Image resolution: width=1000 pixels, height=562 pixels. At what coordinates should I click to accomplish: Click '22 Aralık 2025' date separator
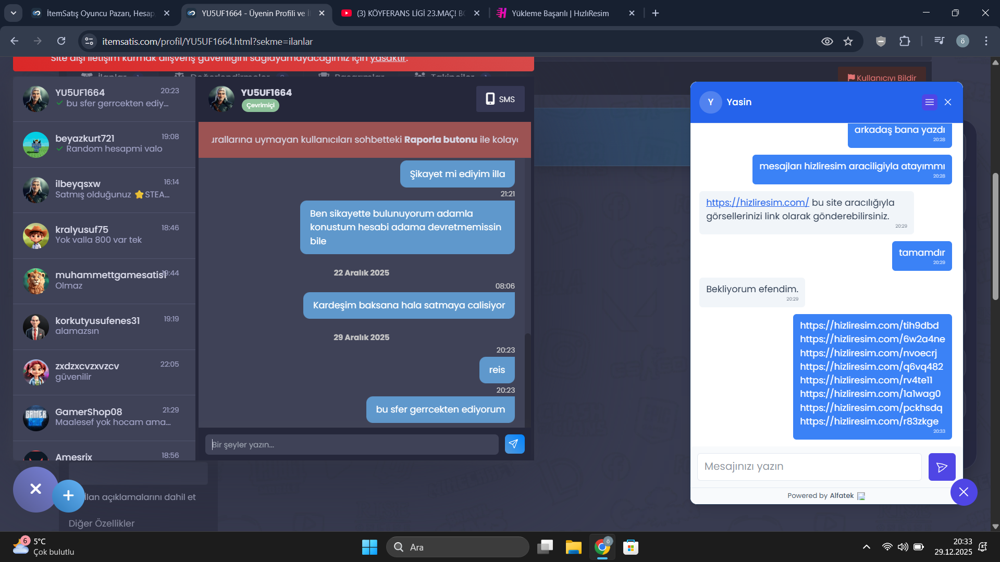[361, 273]
